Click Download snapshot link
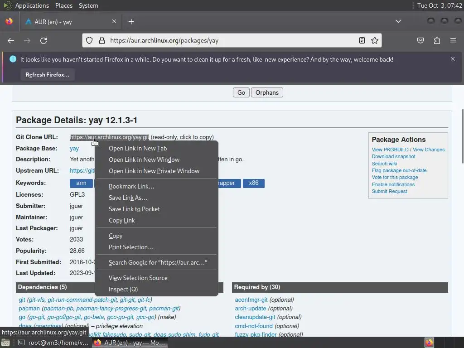 tap(393, 156)
